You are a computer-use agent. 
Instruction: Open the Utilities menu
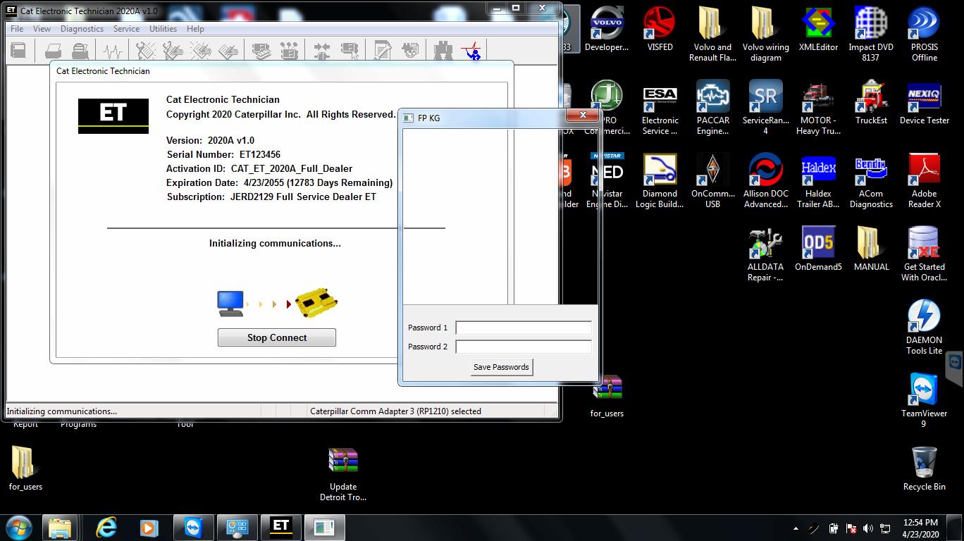(163, 29)
